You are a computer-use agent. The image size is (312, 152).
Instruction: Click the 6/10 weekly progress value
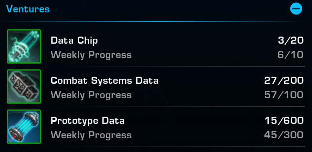click(x=291, y=55)
